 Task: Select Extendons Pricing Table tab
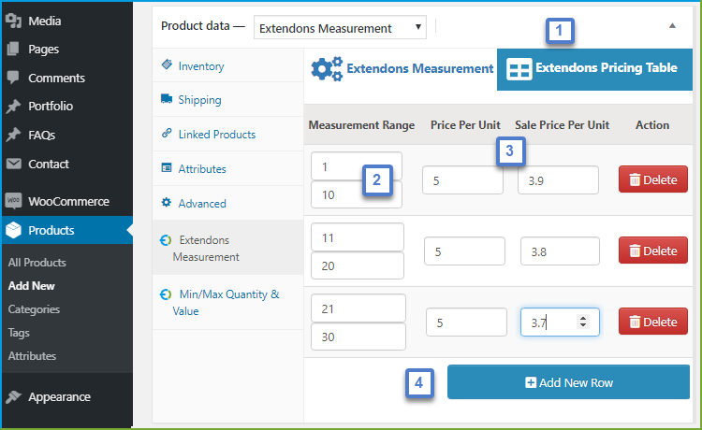point(594,69)
